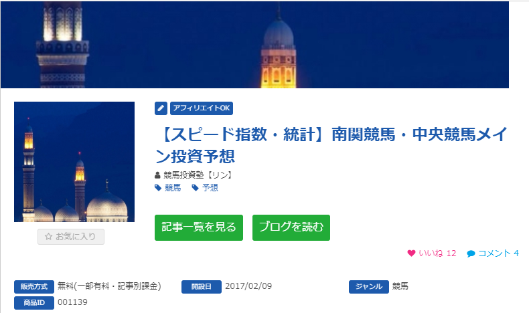Select the 予想 tag link
529x313 pixels.
pos(210,188)
